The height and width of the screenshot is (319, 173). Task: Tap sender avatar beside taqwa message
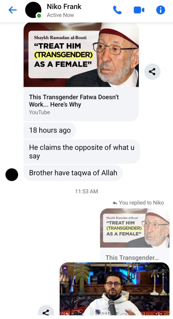coord(12,174)
